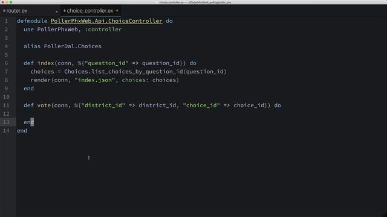387x217 pixels.
Task: Click the index function name on line 6
Action: pos(46,63)
